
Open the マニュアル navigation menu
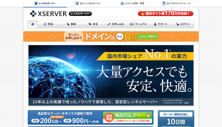138,24
